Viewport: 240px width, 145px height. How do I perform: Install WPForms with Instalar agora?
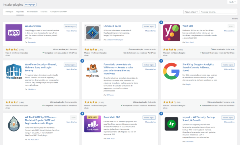[149, 65]
